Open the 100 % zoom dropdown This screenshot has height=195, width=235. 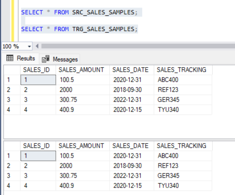pyautogui.click(x=29, y=46)
